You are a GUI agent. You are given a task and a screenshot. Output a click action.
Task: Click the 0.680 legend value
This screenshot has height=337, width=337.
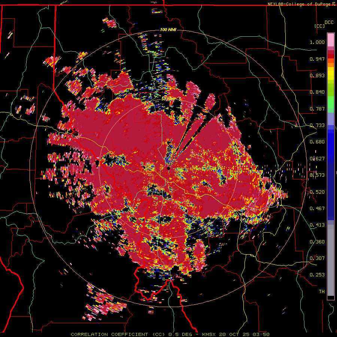317,142
